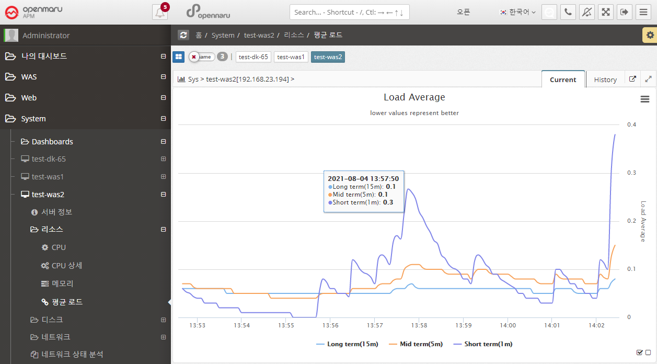Tick the empty checkbox below the chart
The width and height of the screenshot is (657, 364).
(x=648, y=352)
